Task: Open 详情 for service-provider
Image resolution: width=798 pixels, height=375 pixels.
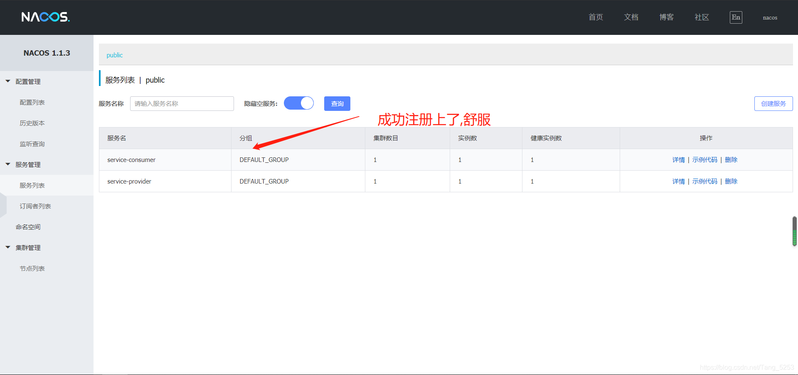Action: [679, 181]
